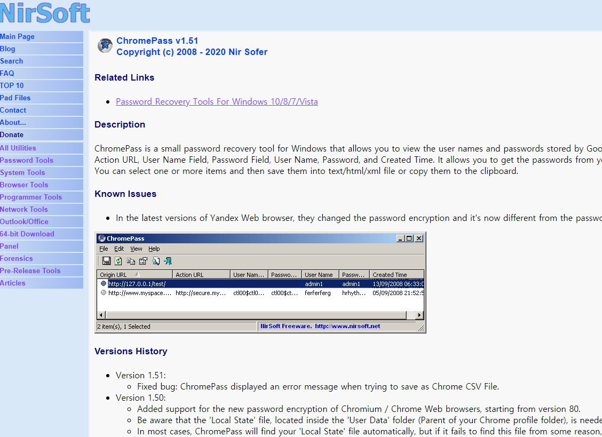Click the round icon beside http://www.myspace row
Screen dimensions: 602x437
(x=104, y=292)
